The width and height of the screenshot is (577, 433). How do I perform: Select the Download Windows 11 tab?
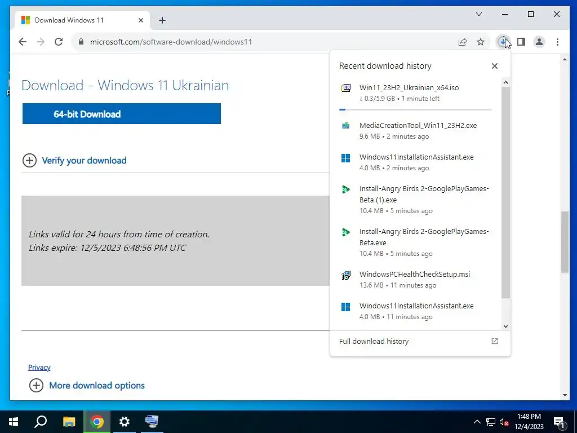click(x=82, y=20)
